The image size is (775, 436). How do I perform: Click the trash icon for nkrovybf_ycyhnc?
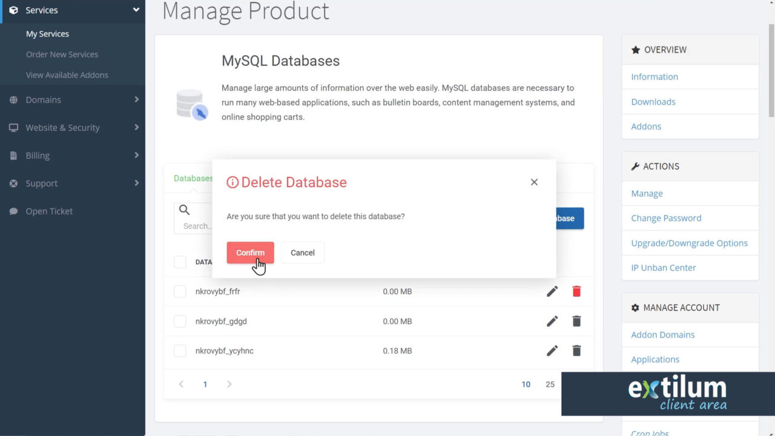pyautogui.click(x=576, y=351)
